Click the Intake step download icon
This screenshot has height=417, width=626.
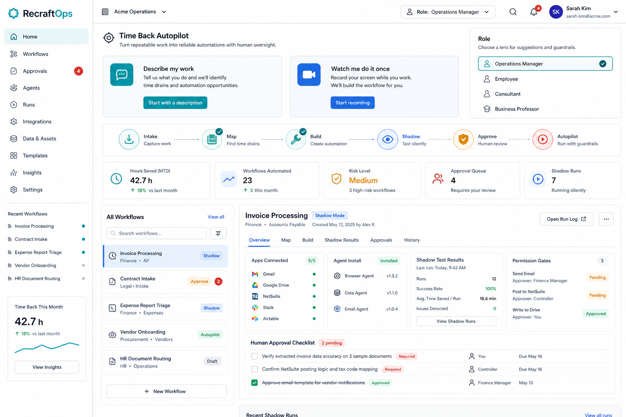(x=129, y=139)
